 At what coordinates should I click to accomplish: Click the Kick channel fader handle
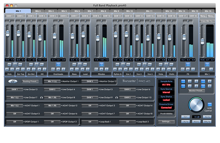pos(7,33)
